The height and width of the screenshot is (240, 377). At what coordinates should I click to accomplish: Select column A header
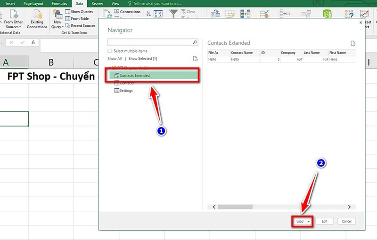(14, 62)
